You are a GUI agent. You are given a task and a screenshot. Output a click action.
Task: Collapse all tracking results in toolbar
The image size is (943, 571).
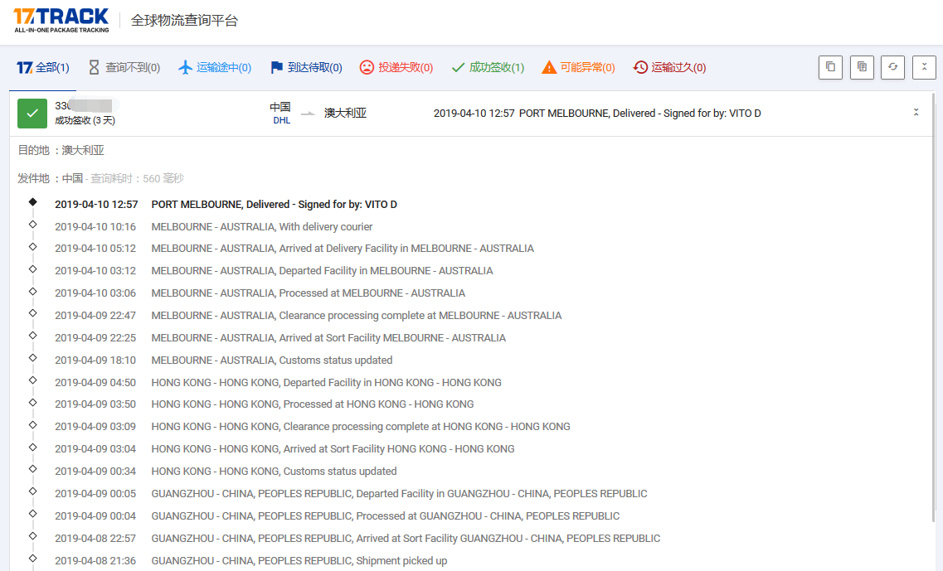click(x=924, y=67)
